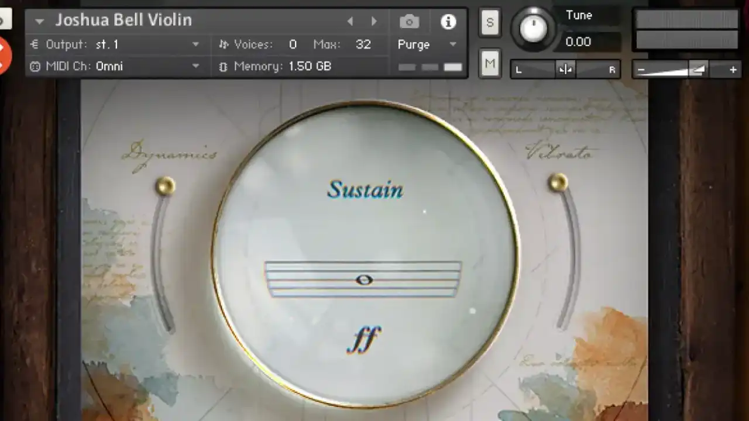Collapse the Joshua Bell Violin instrument header arrow
Viewport: 749px width, 421px height.
pyautogui.click(x=39, y=22)
